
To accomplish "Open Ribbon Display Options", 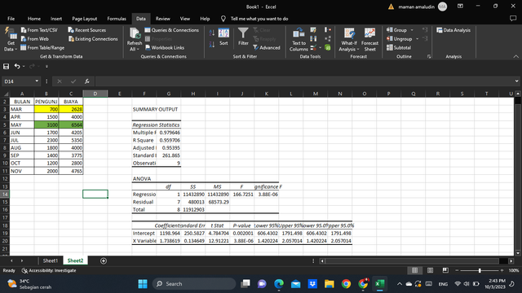I will click(x=460, y=7).
